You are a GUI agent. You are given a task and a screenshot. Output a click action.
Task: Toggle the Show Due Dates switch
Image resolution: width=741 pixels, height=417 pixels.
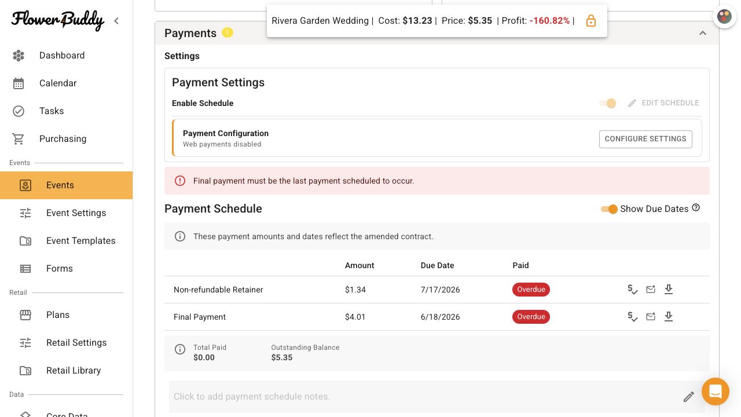(x=609, y=209)
